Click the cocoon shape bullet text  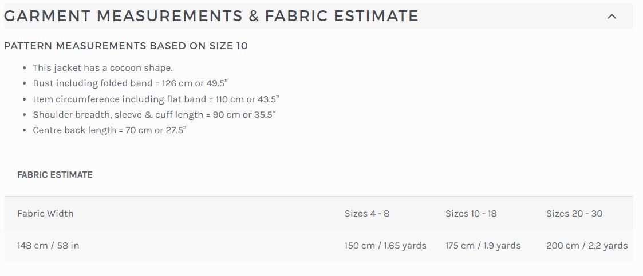(103, 67)
